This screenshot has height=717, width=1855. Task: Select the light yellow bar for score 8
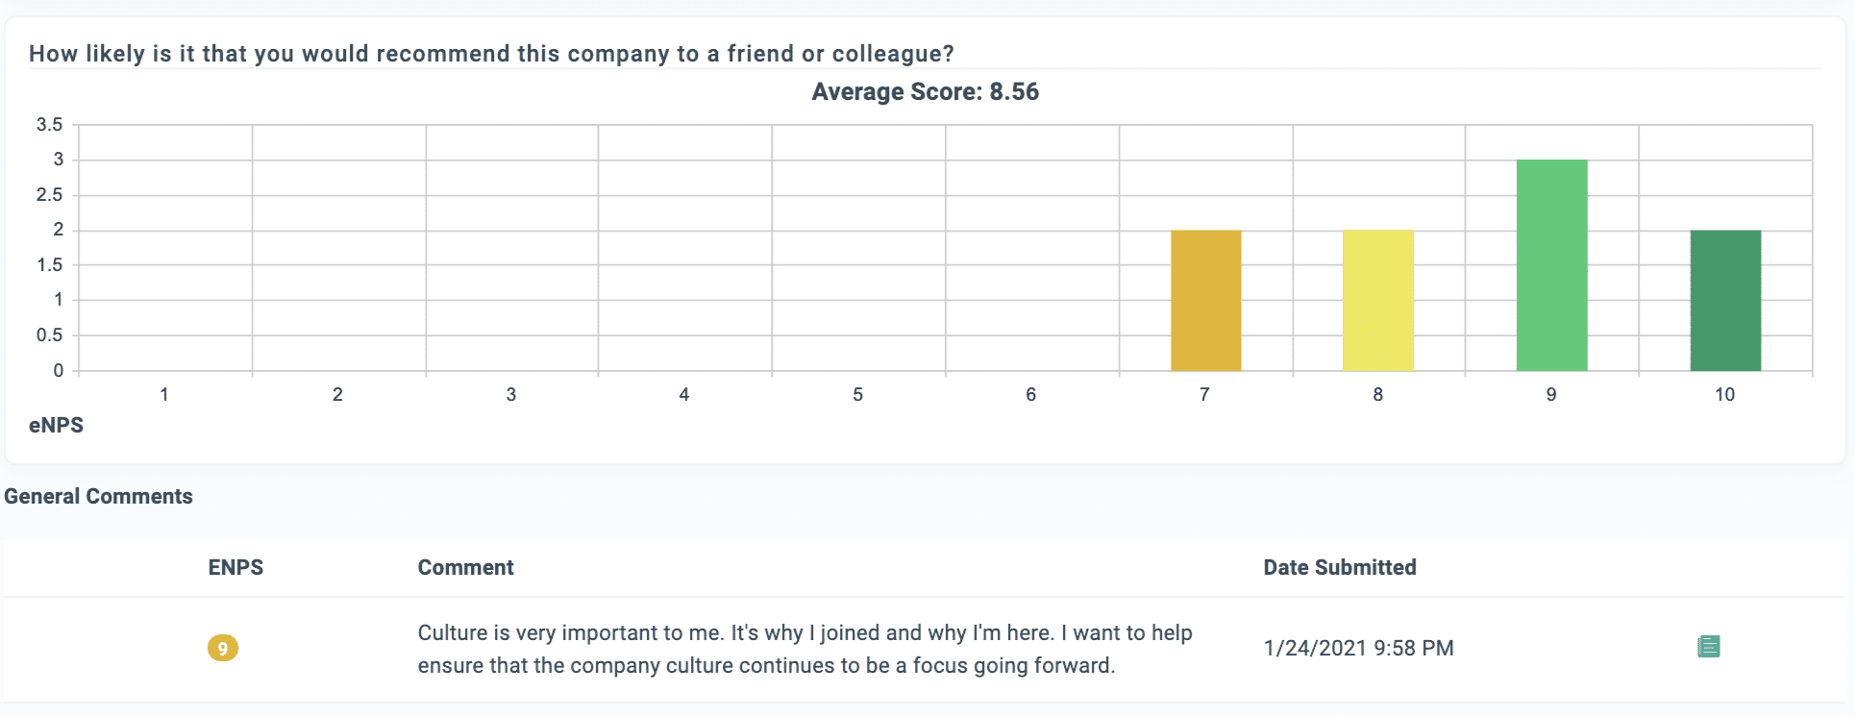pyautogui.click(x=1378, y=301)
